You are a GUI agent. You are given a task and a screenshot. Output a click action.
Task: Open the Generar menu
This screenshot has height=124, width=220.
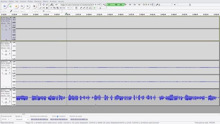38,1
